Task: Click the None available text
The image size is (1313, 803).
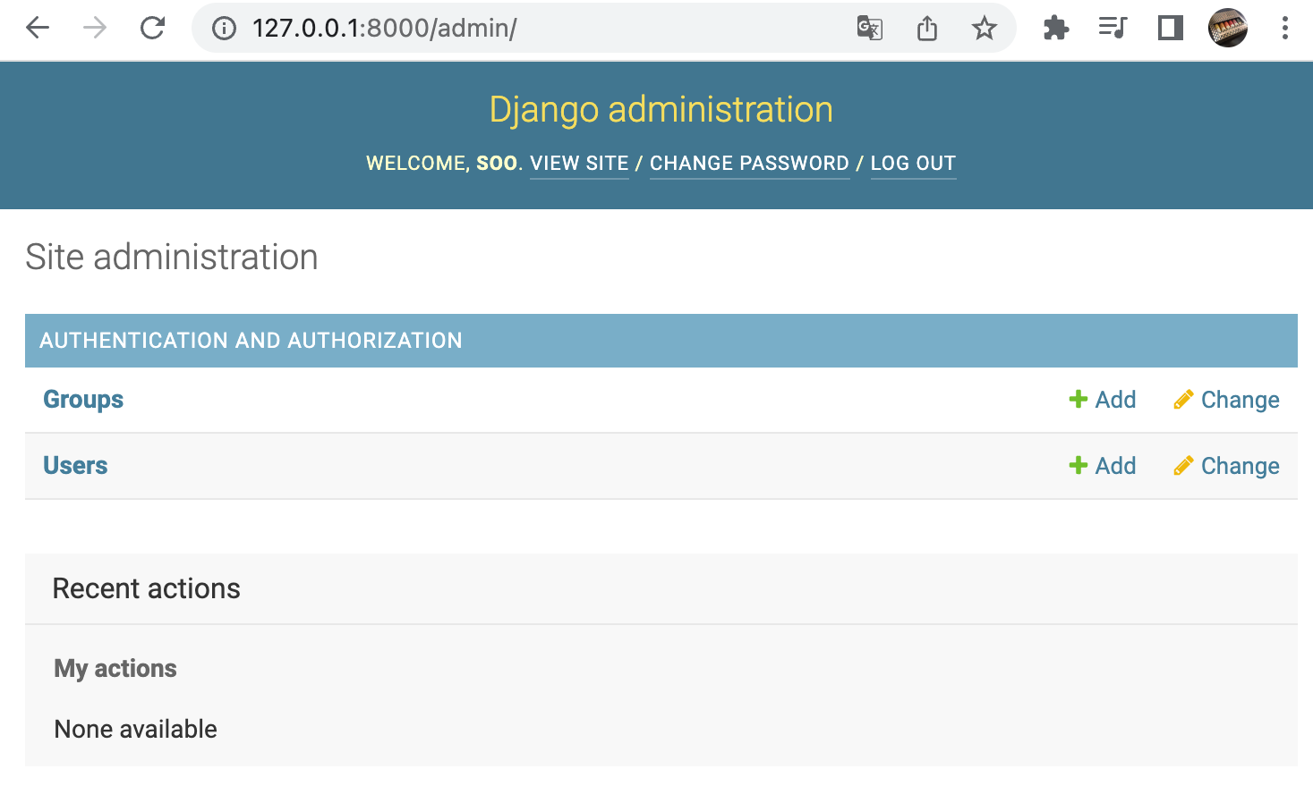Action: point(136,729)
